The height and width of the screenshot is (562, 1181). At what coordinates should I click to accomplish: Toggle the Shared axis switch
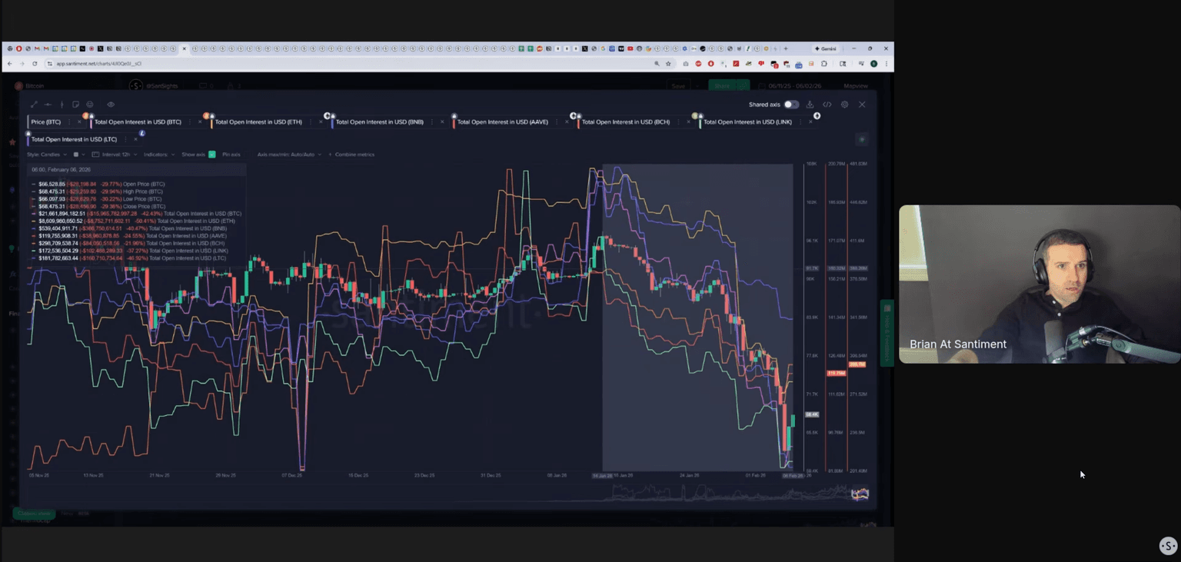point(790,105)
